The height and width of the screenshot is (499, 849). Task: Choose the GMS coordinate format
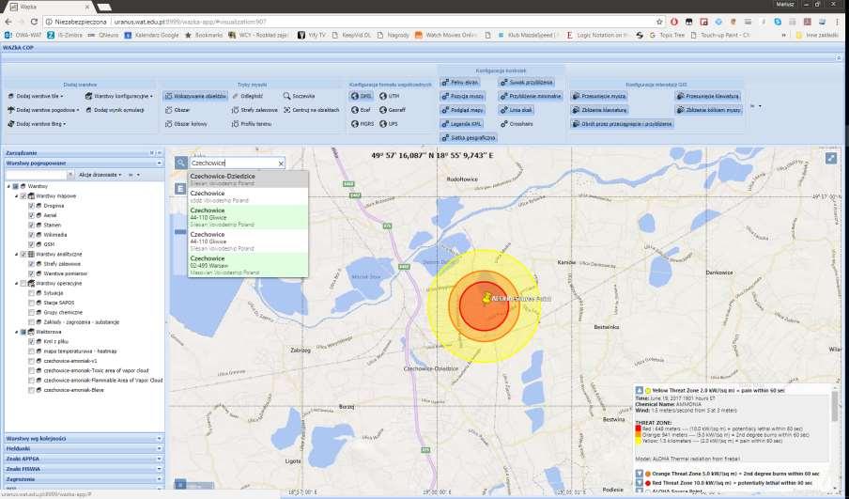[362, 96]
